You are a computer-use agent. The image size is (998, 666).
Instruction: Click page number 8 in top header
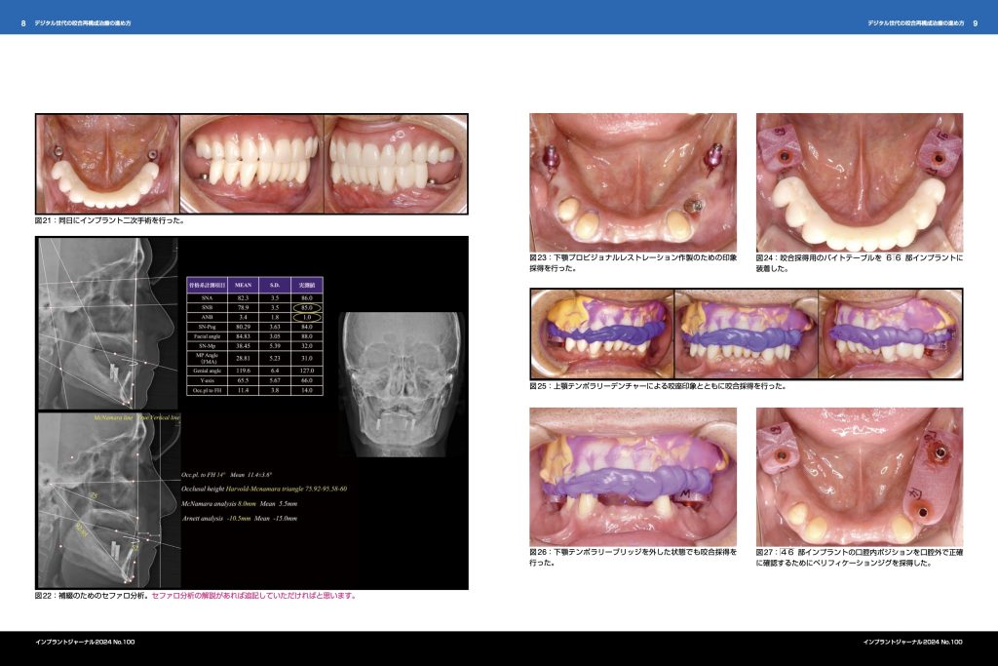point(23,22)
